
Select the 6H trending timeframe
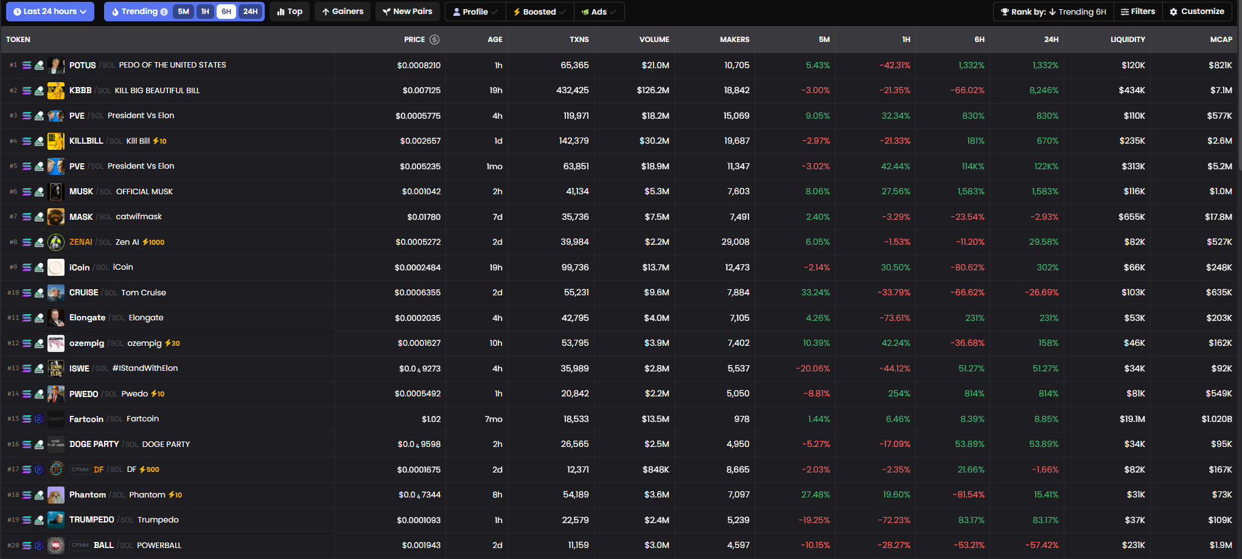pyautogui.click(x=226, y=12)
